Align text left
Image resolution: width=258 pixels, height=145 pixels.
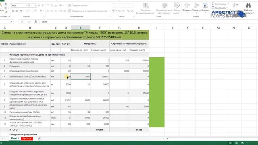48,11
